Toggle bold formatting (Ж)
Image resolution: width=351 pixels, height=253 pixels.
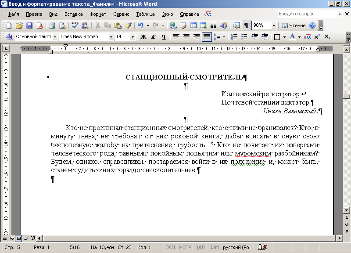coord(143,37)
